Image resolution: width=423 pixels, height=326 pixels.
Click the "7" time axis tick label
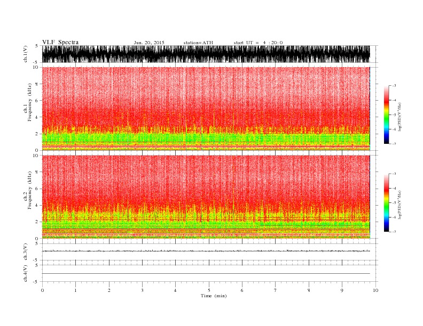point(276,290)
